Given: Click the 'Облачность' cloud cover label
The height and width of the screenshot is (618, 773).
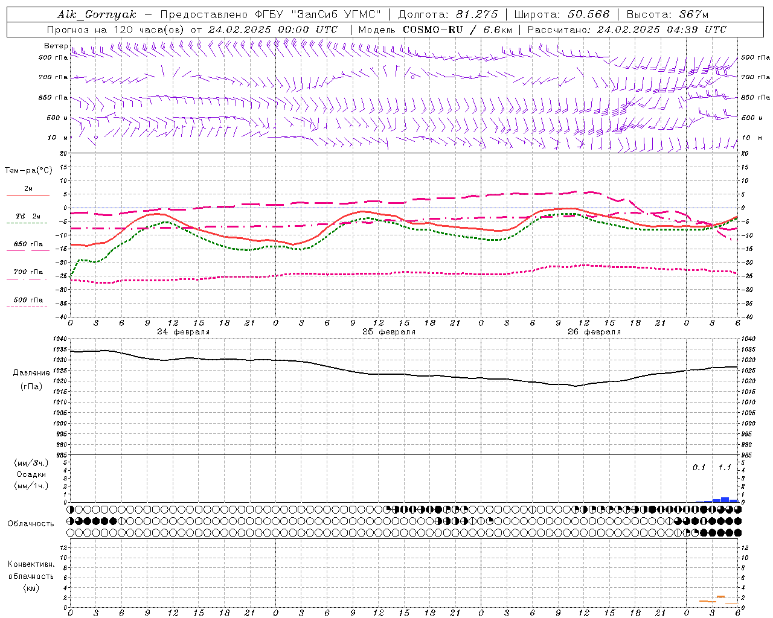Looking at the screenshot, I should [x=31, y=524].
